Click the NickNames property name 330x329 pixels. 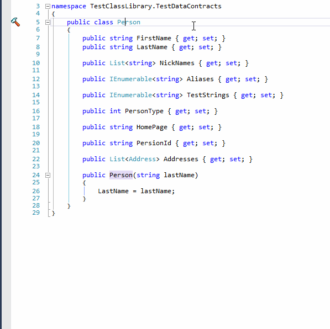tap(177, 63)
